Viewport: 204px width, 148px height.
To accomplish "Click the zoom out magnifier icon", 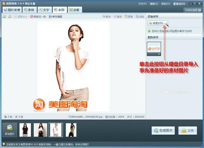I will click(10, 17).
